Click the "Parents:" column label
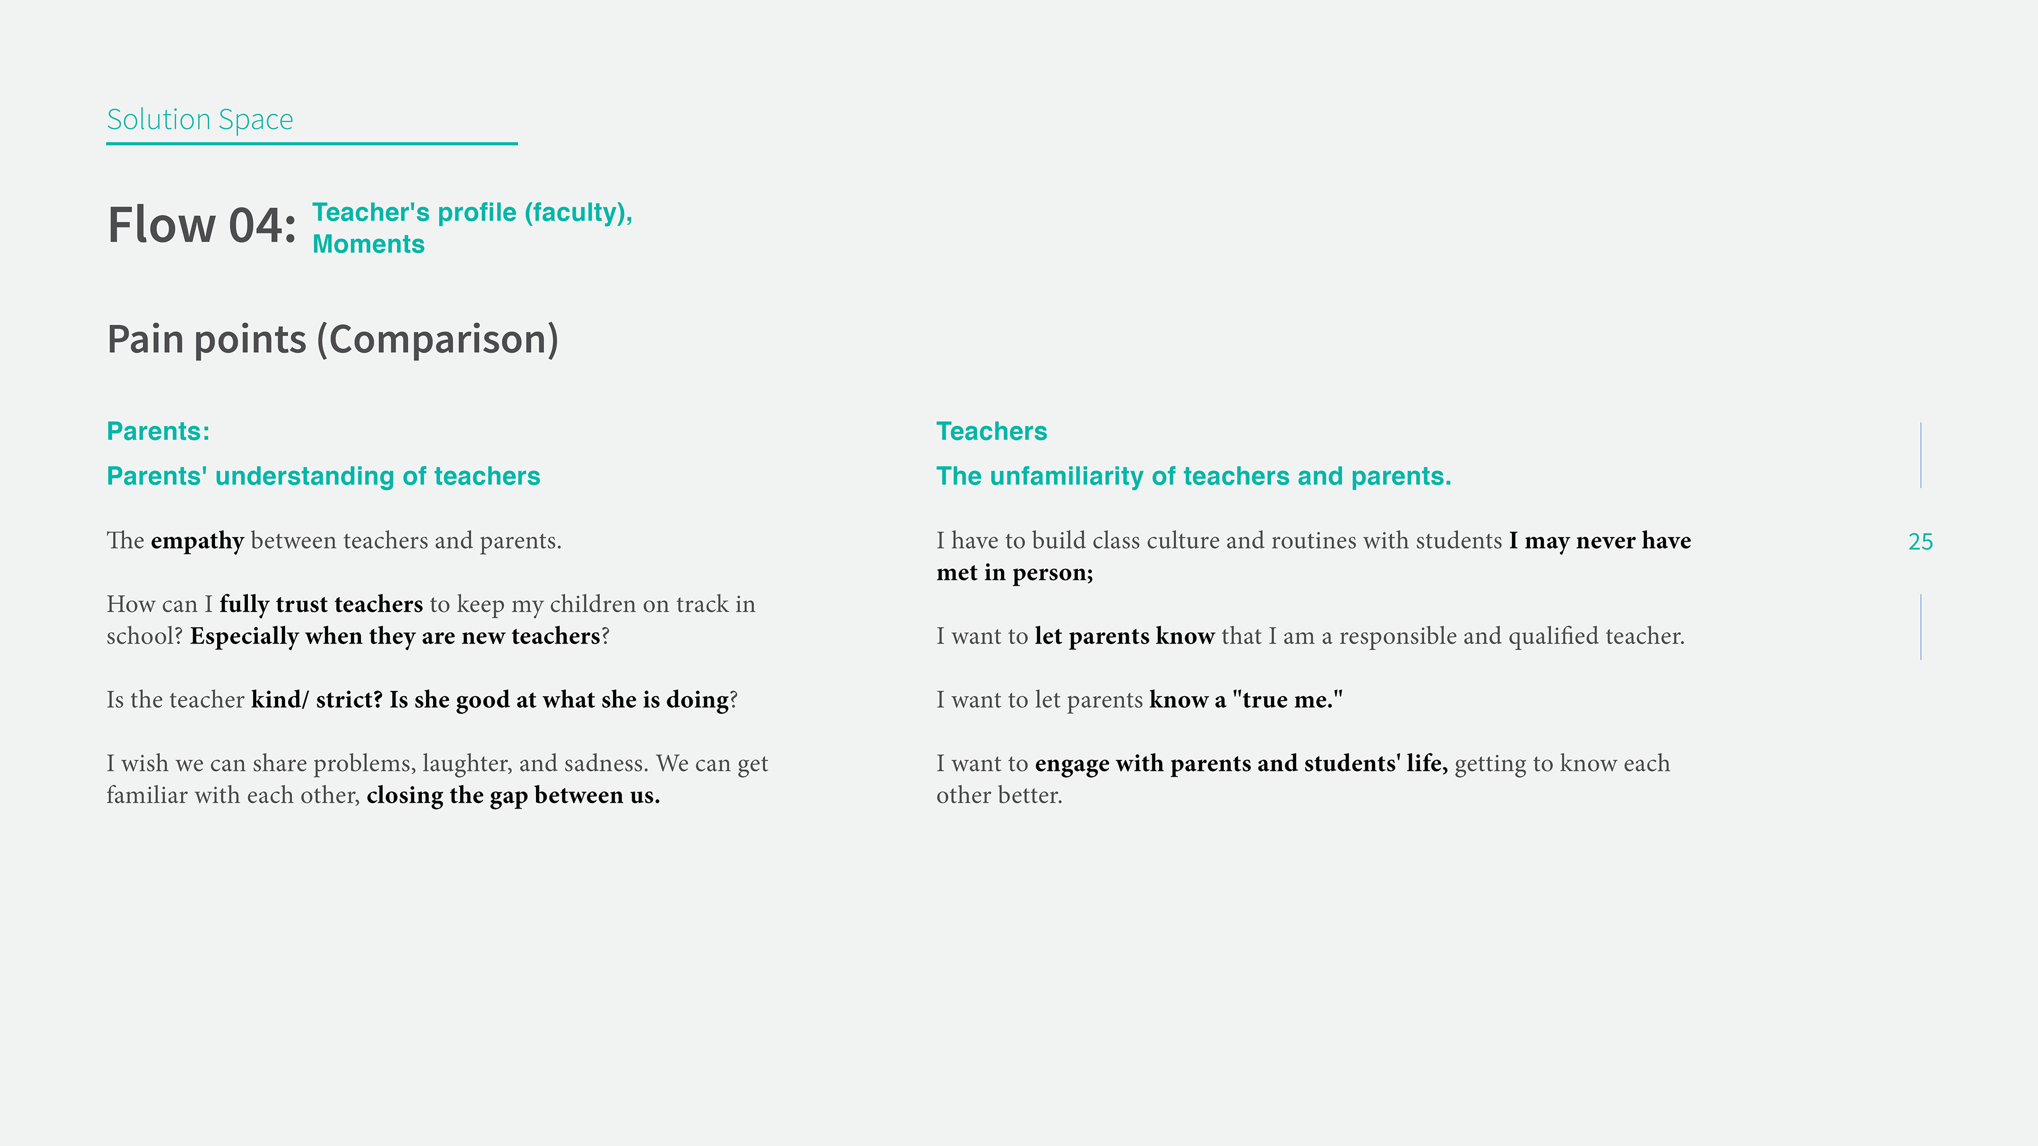The height and width of the screenshot is (1146, 2038). click(x=158, y=431)
